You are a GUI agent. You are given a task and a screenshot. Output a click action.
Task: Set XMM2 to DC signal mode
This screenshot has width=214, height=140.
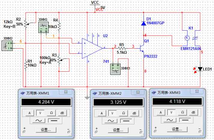click(126, 121)
